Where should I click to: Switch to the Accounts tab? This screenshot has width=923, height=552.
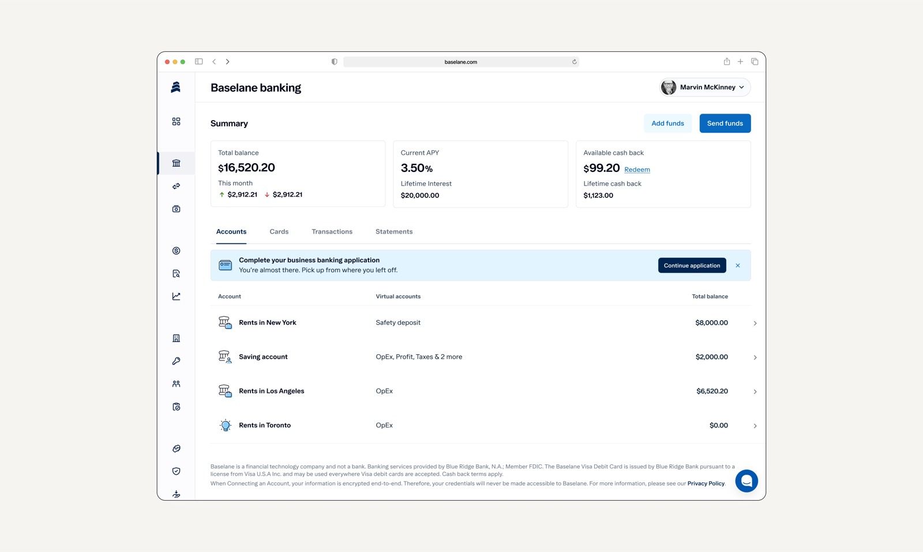(231, 232)
